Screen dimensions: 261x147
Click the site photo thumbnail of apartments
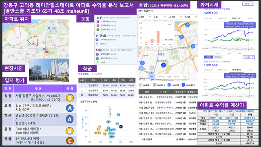(49, 70)
